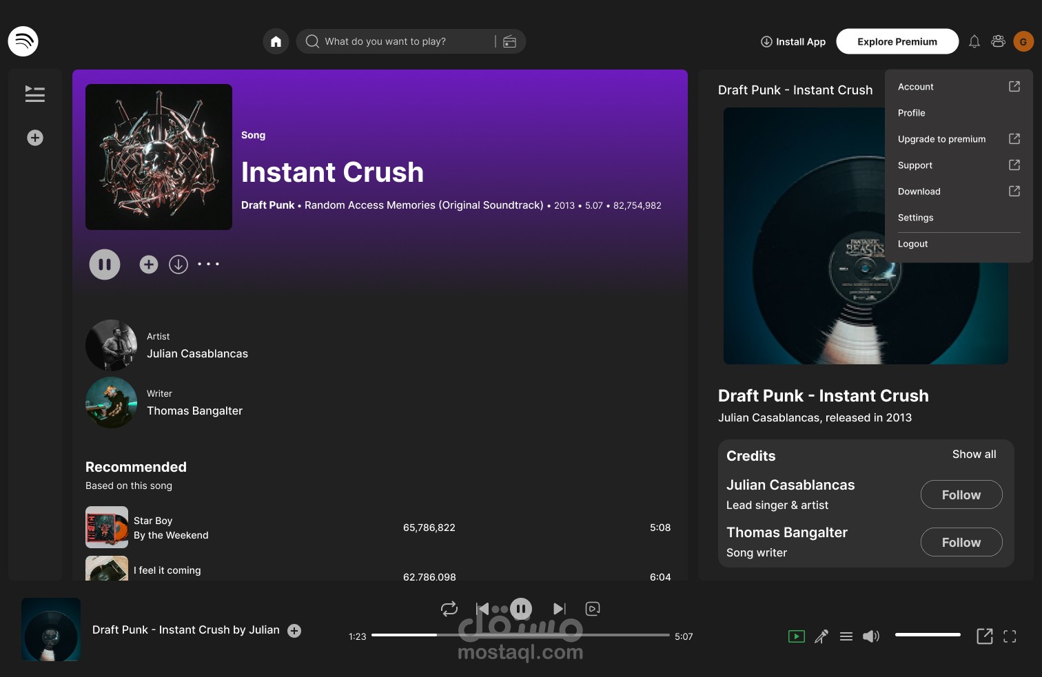Add Instant Crush to library plus icon
This screenshot has height=677, width=1042.
coord(149,264)
